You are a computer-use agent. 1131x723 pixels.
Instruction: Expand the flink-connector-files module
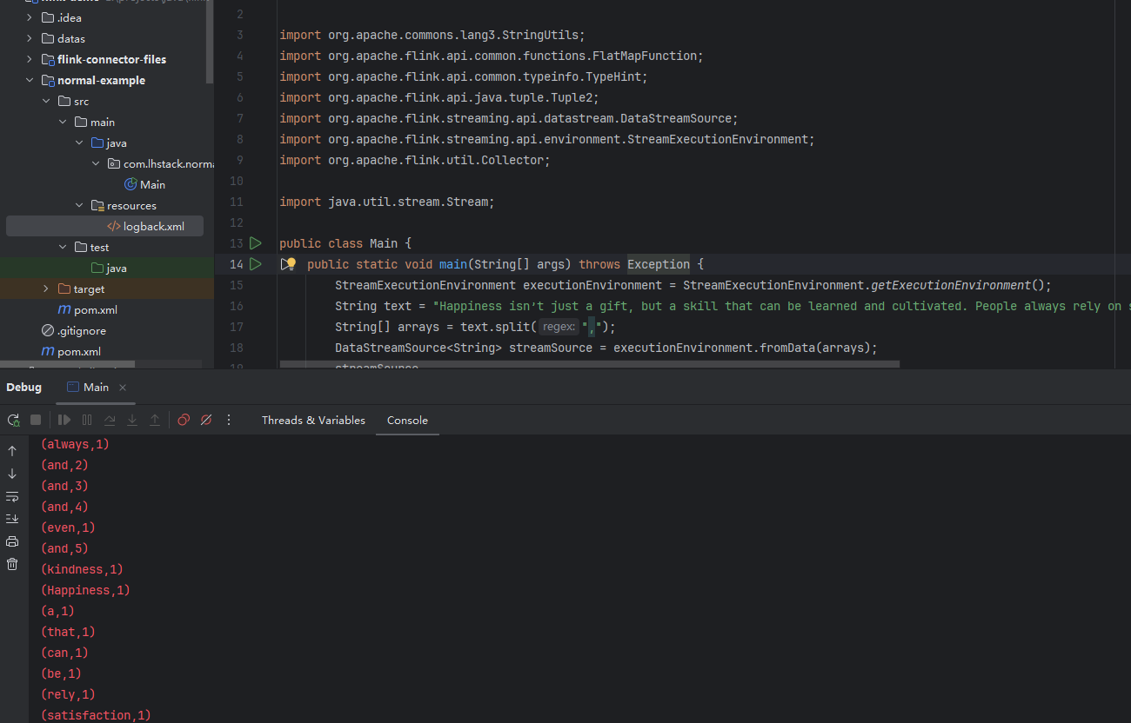[30, 59]
